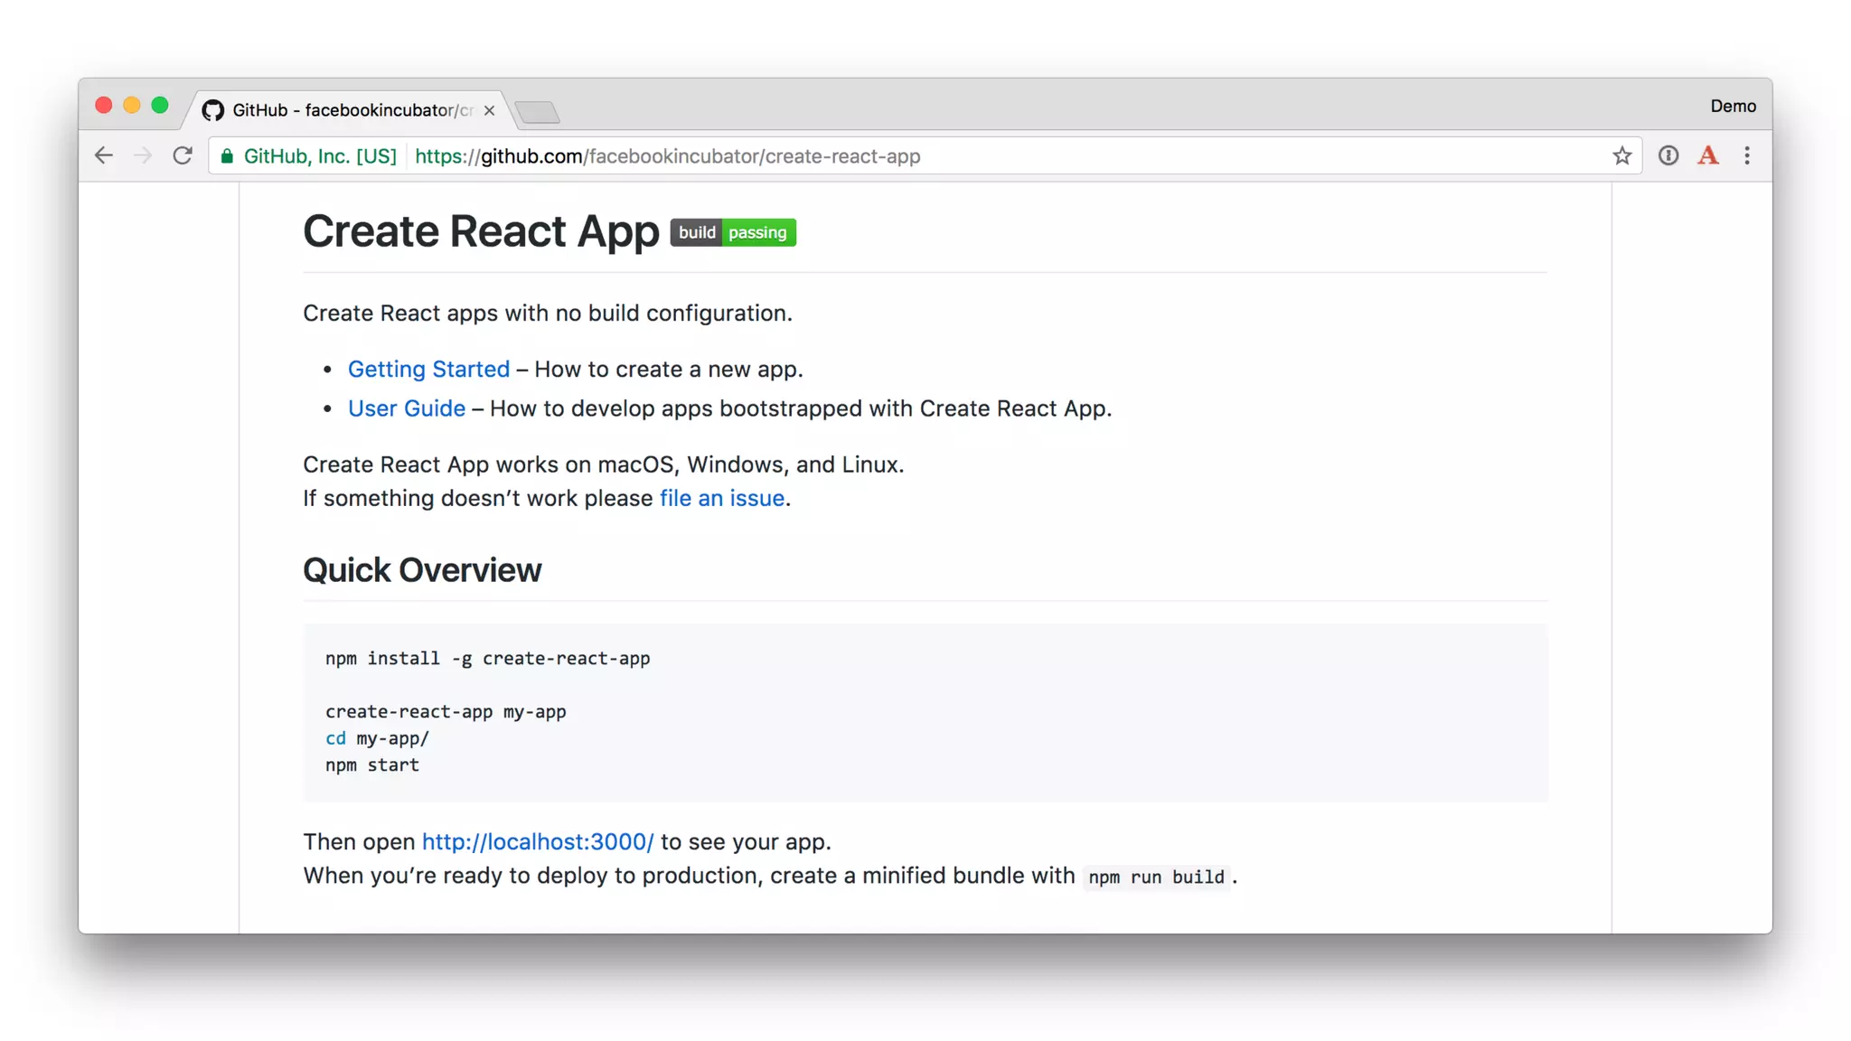
Task: Open the Chrome three-dot menu
Action: [1746, 155]
